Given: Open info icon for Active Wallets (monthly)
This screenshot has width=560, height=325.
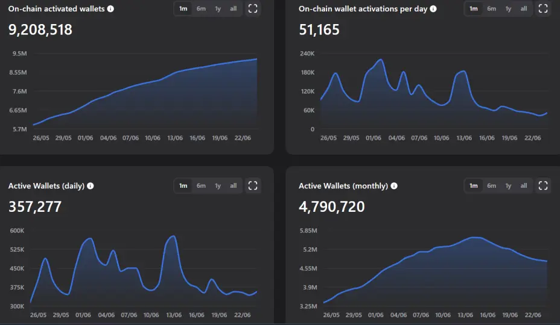Looking at the screenshot, I should pyautogui.click(x=394, y=185).
